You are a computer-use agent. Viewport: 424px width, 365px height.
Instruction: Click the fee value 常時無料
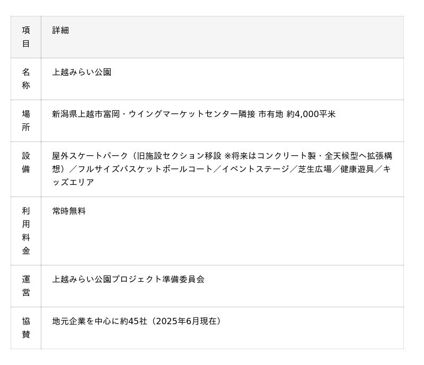[x=69, y=211]
